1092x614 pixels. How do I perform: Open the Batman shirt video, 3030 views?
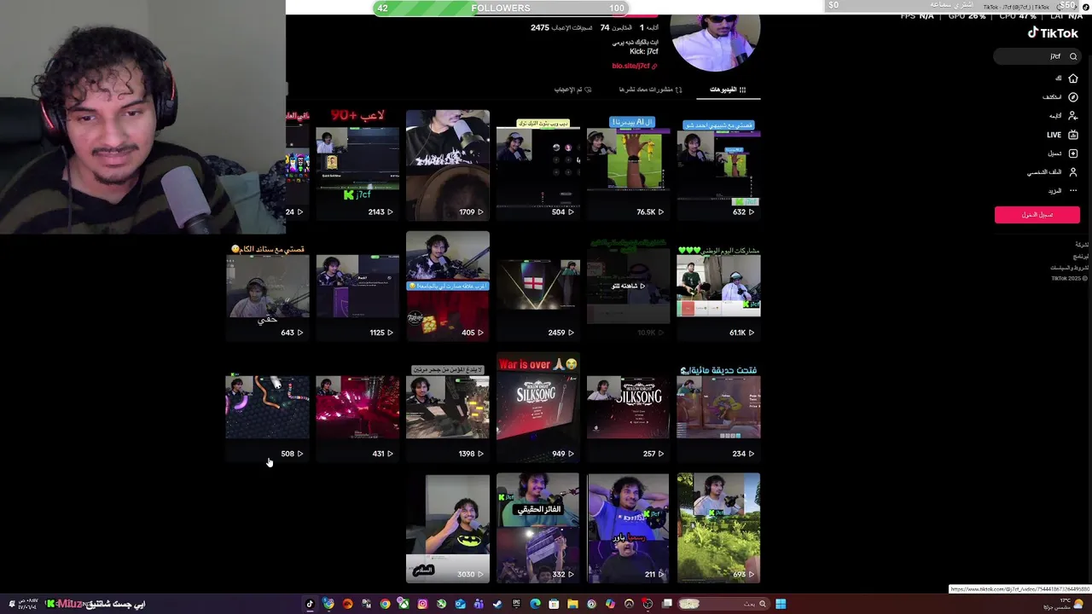[x=448, y=528]
